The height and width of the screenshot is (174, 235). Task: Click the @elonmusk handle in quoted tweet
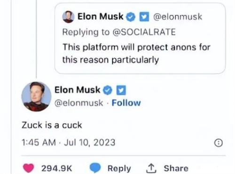click(x=178, y=17)
